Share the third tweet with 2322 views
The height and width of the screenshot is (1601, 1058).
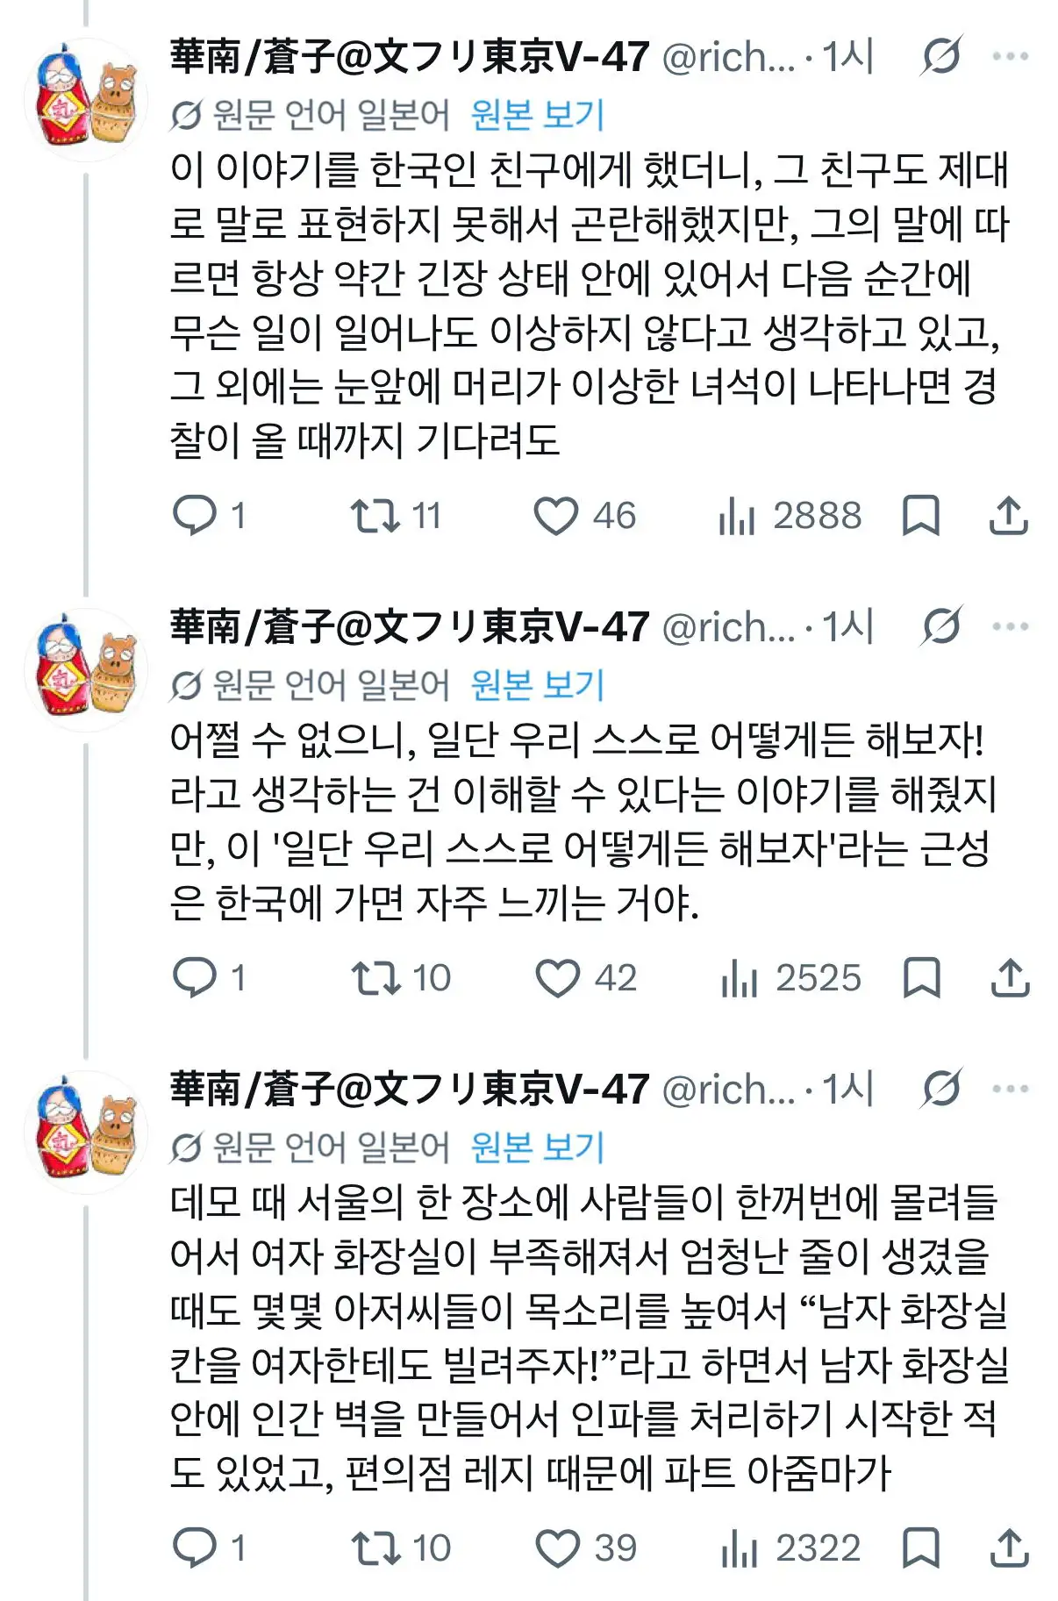(x=1009, y=1547)
